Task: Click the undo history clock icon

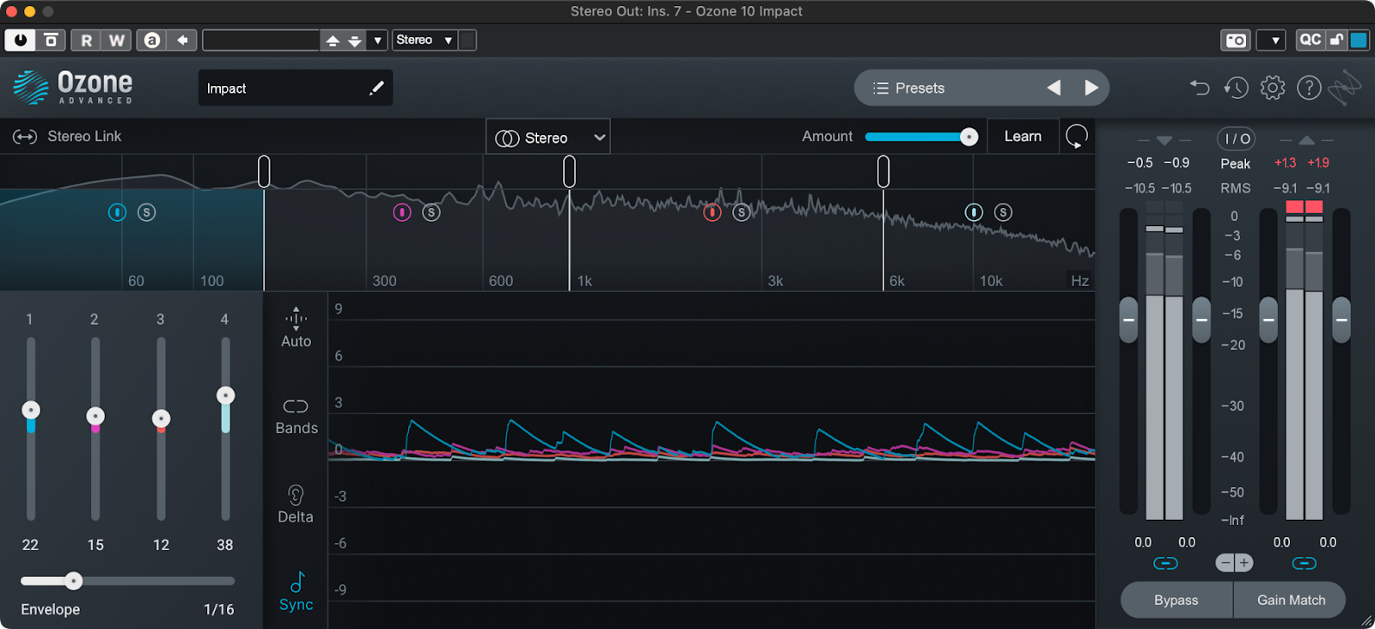Action: (x=1236, y=88)
